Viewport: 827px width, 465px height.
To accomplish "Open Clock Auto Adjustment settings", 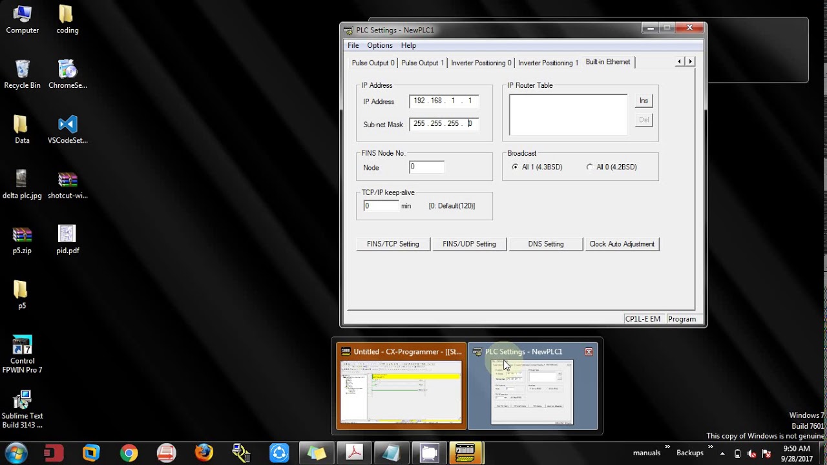I will (622, 244).
